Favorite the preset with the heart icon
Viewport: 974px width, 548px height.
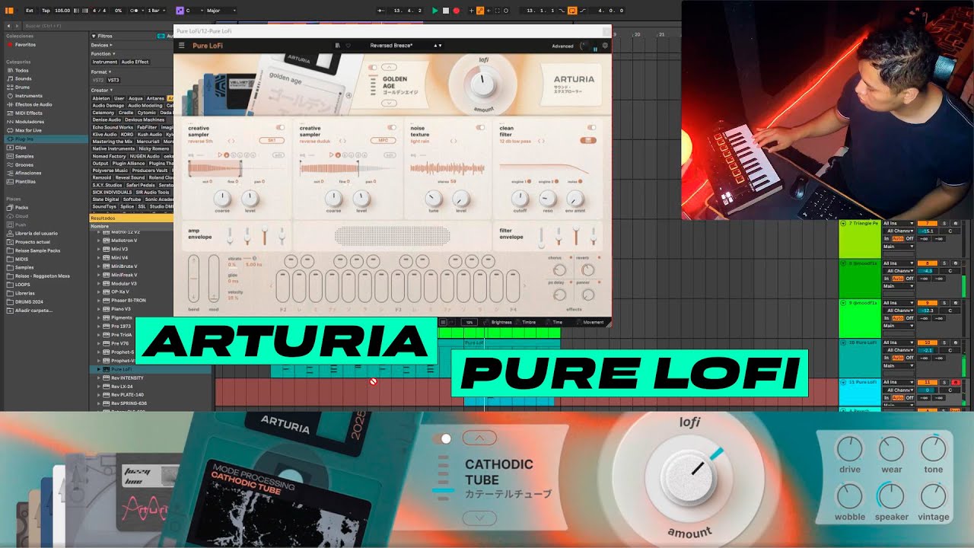coord(348,46)
